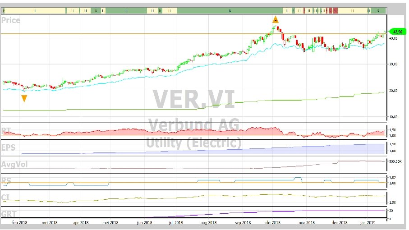This screenshot has width=409, height=230.
Task: Click the 40,00 price axis value
Action: point(393,38)
